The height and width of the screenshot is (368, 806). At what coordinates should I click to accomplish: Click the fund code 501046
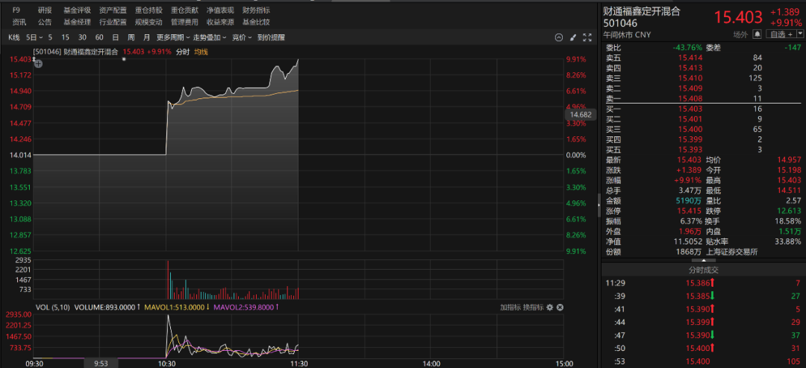click(x=621, y=24)
